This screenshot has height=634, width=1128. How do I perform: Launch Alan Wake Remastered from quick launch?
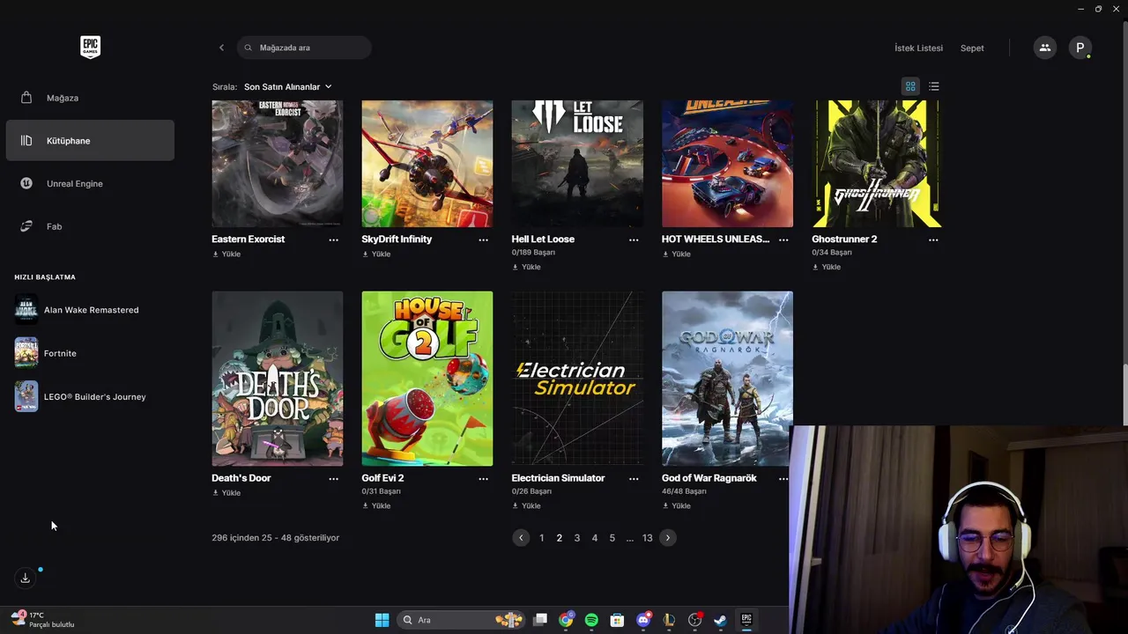pyautogui.click(x=77, y=310)
